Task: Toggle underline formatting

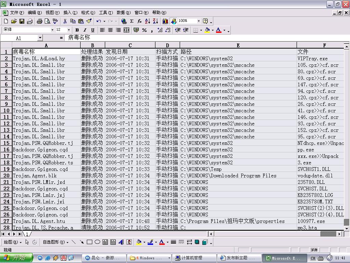Action: pos(92,30)
